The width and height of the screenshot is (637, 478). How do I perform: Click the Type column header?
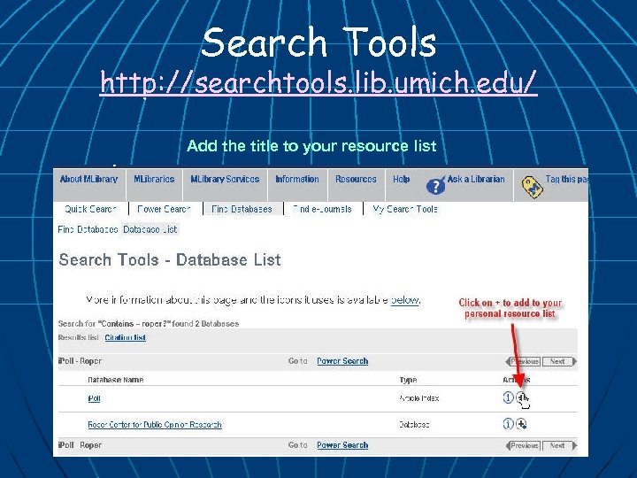[x=408, y=380]
